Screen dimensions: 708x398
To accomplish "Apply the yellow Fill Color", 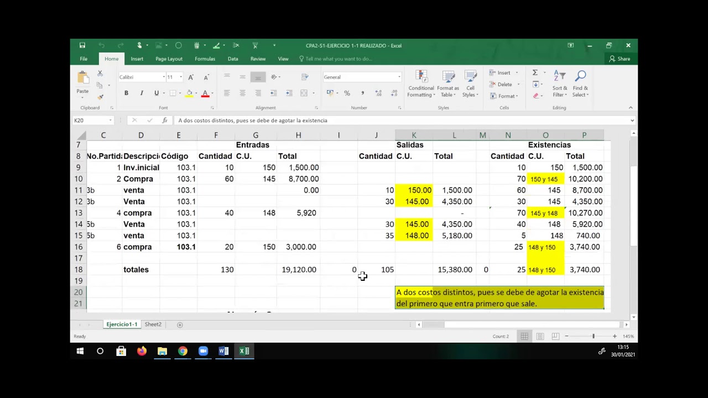I will click(189, 93).
